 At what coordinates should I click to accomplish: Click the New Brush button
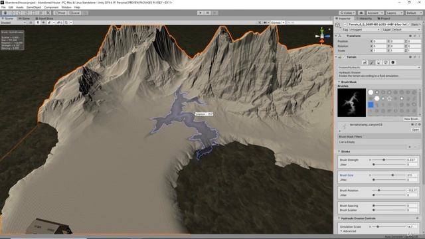(x=412, y=119)
